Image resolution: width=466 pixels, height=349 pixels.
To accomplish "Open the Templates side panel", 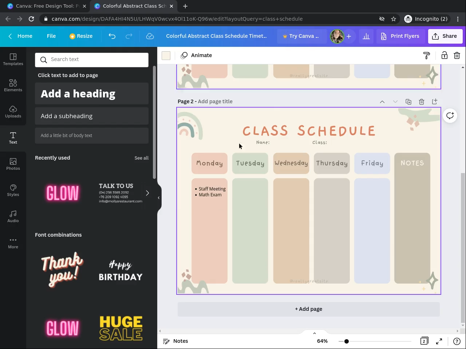I will [13, 60].
